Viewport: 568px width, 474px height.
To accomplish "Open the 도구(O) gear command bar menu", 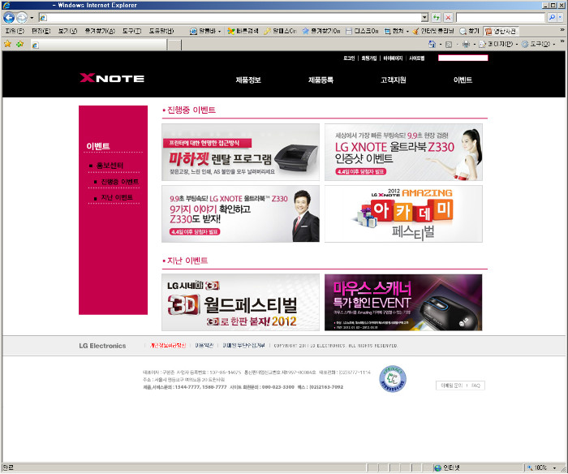I will [x=538, y=44].
